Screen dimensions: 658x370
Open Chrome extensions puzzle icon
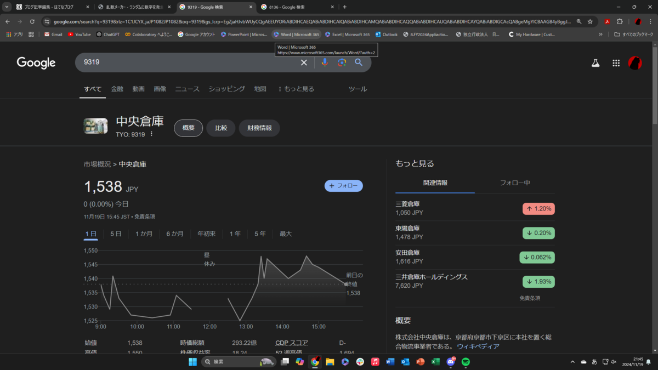620,21
